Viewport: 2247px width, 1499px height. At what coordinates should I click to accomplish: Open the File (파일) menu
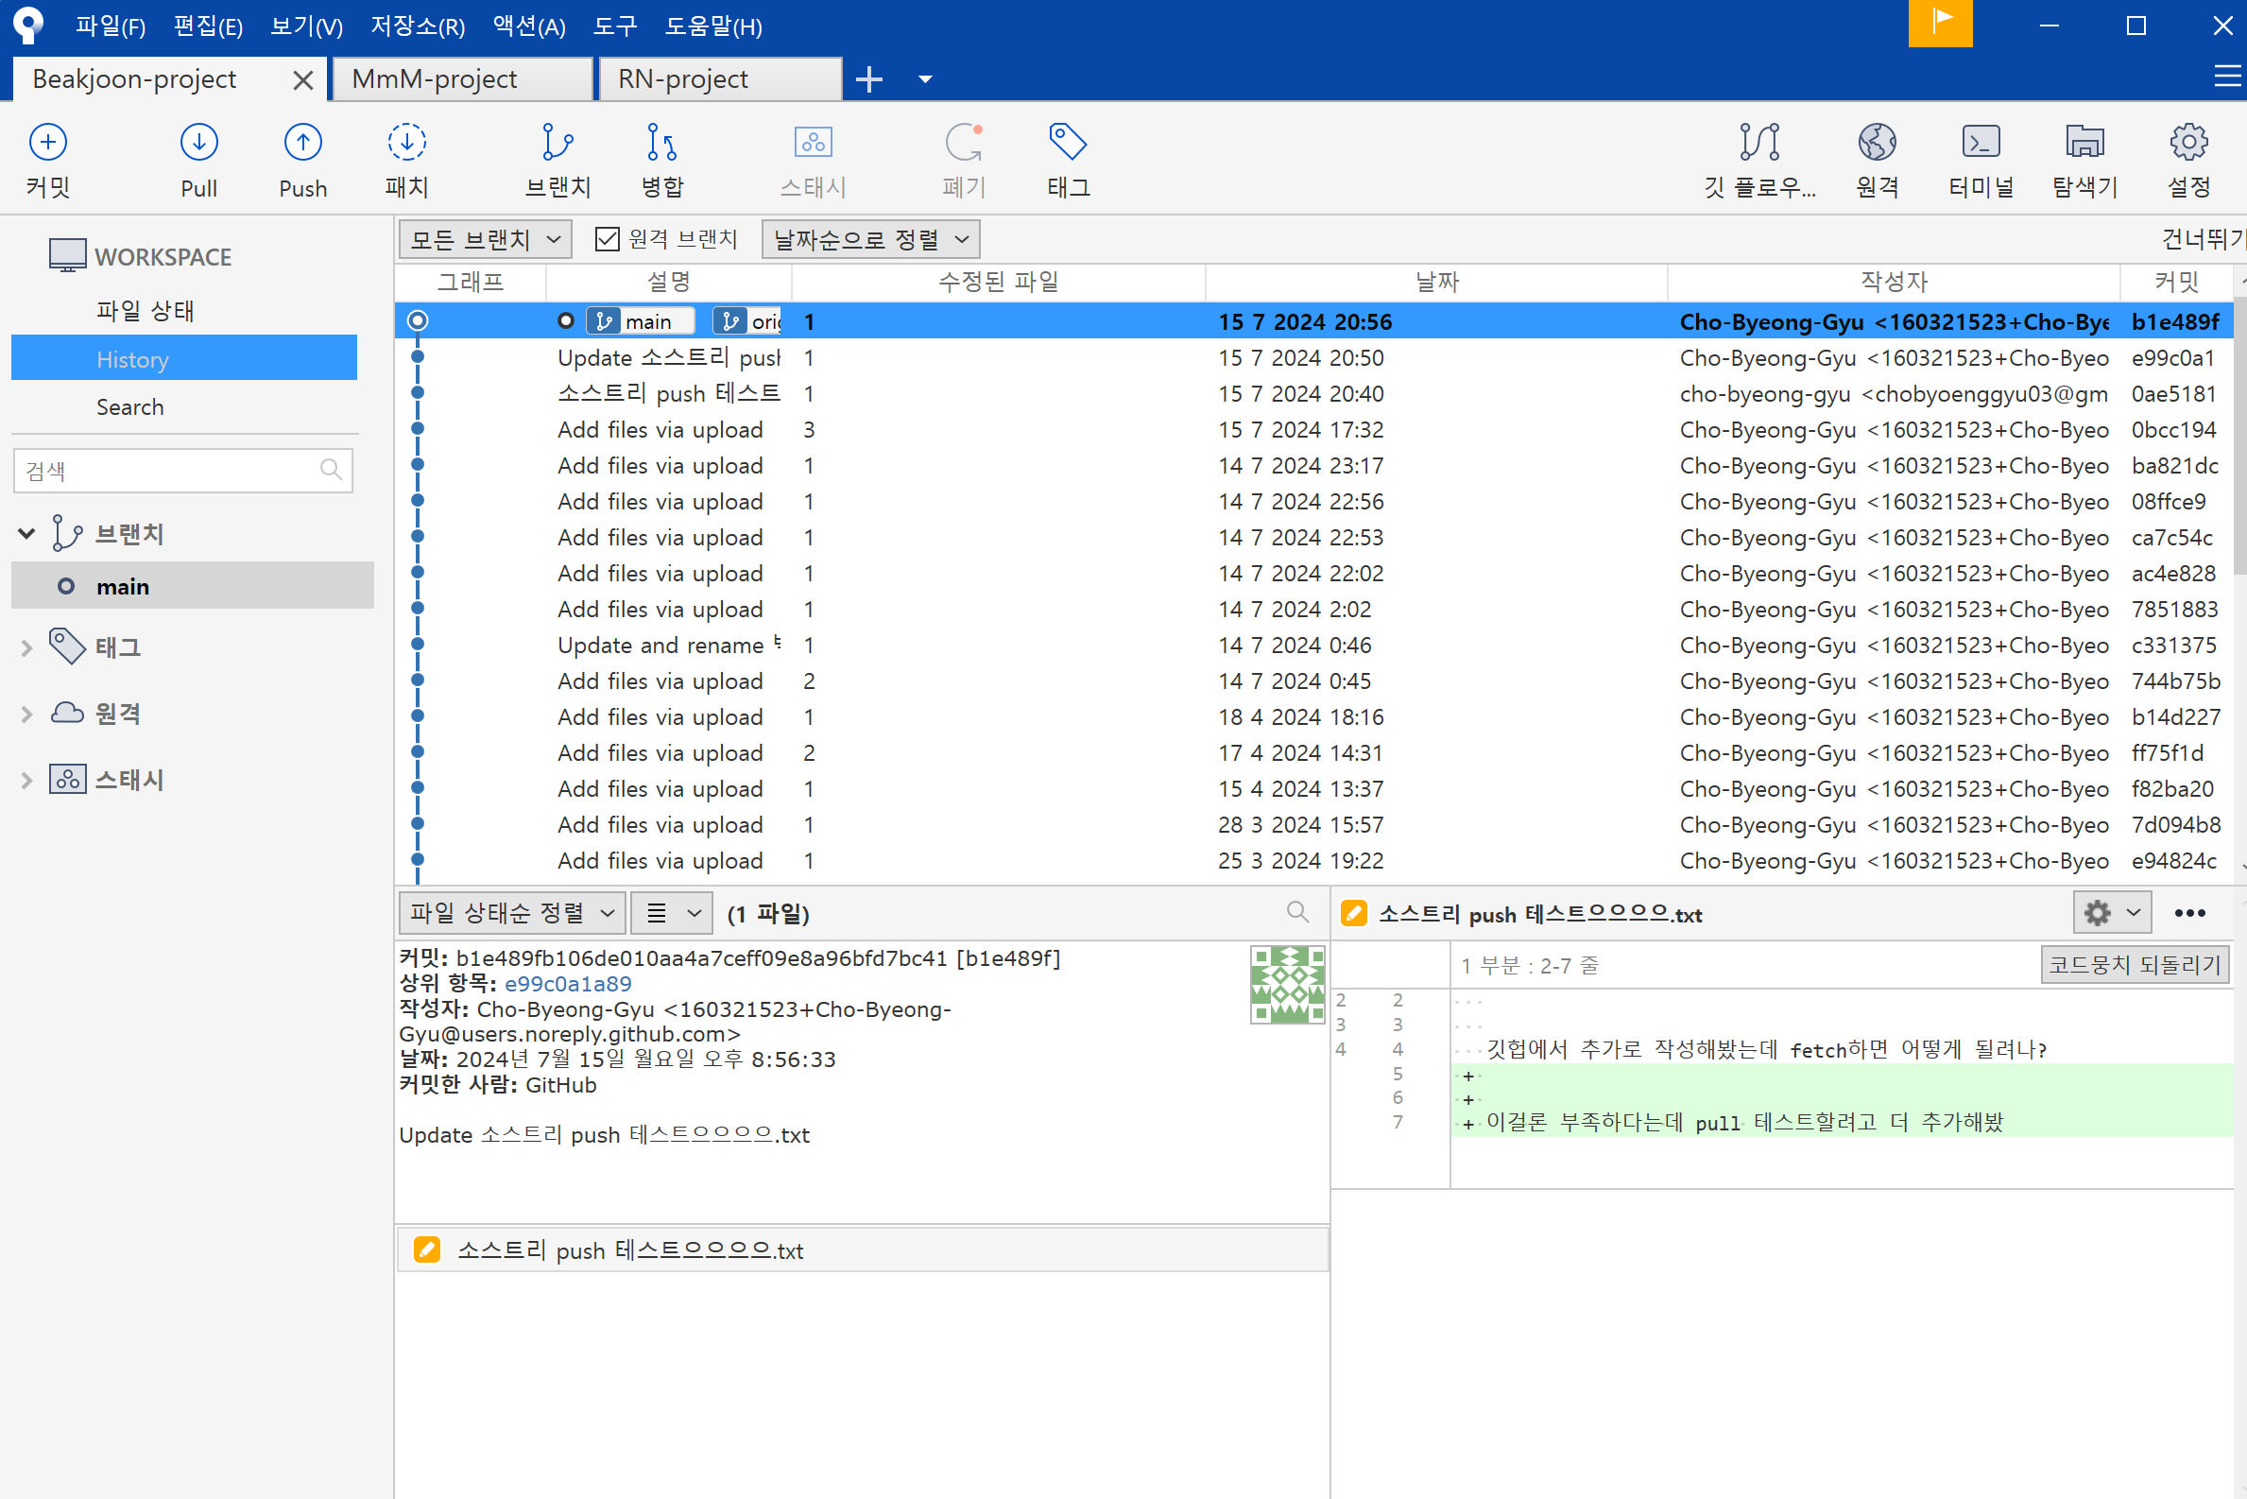(111, 26)
